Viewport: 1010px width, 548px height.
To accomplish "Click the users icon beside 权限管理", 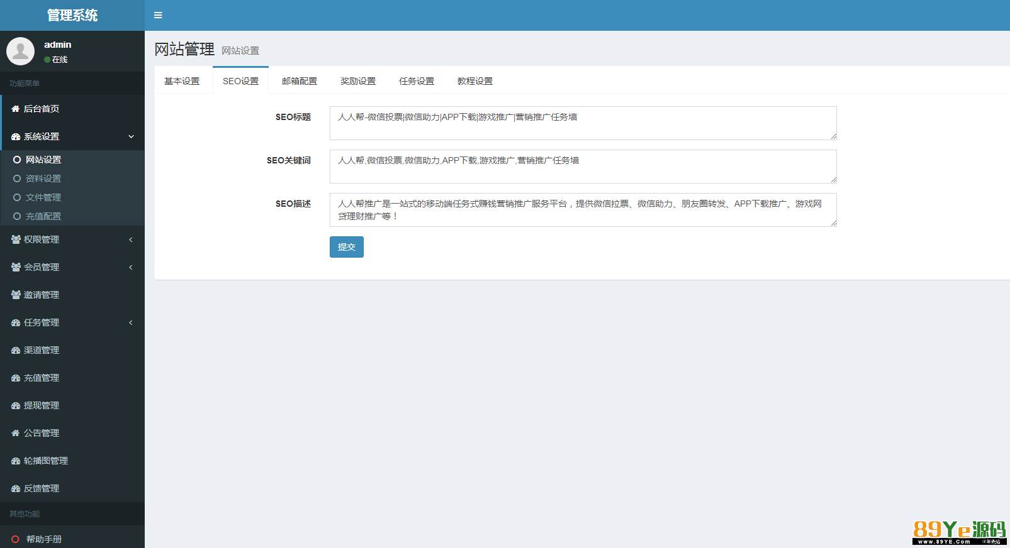I will pyautogui.click(x=16, y=239).
